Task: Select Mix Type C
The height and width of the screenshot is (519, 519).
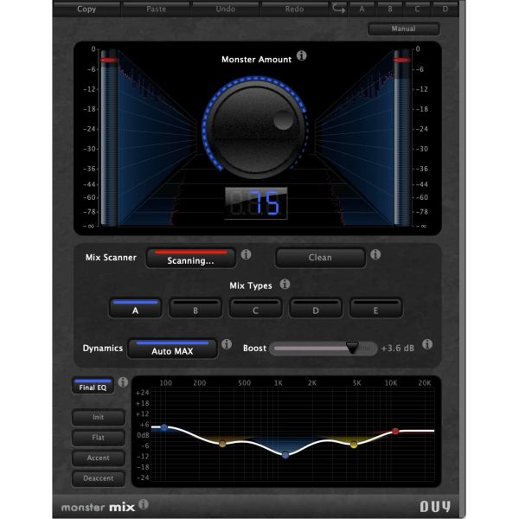Action: click(255, 308)
